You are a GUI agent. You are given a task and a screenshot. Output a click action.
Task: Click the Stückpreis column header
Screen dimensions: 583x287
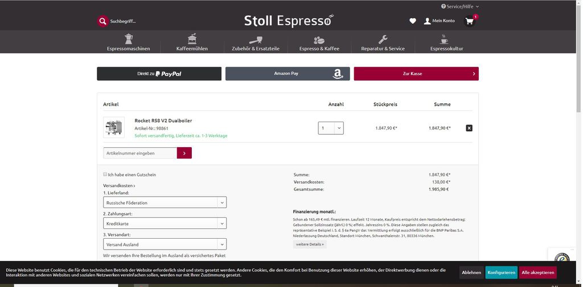(x=385, y=105)
